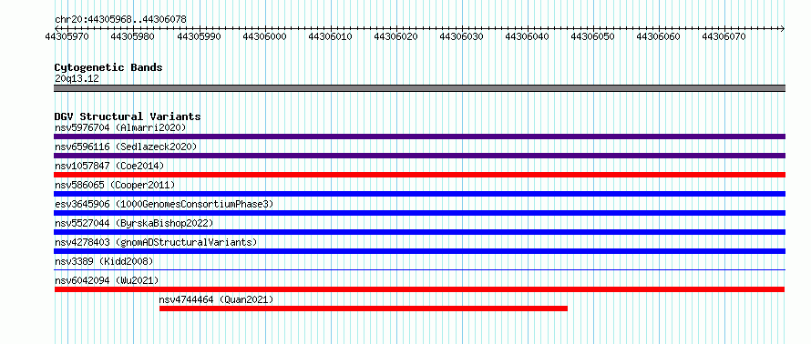Select the gray 20q13.12 cytogenetic band bar

419,88
